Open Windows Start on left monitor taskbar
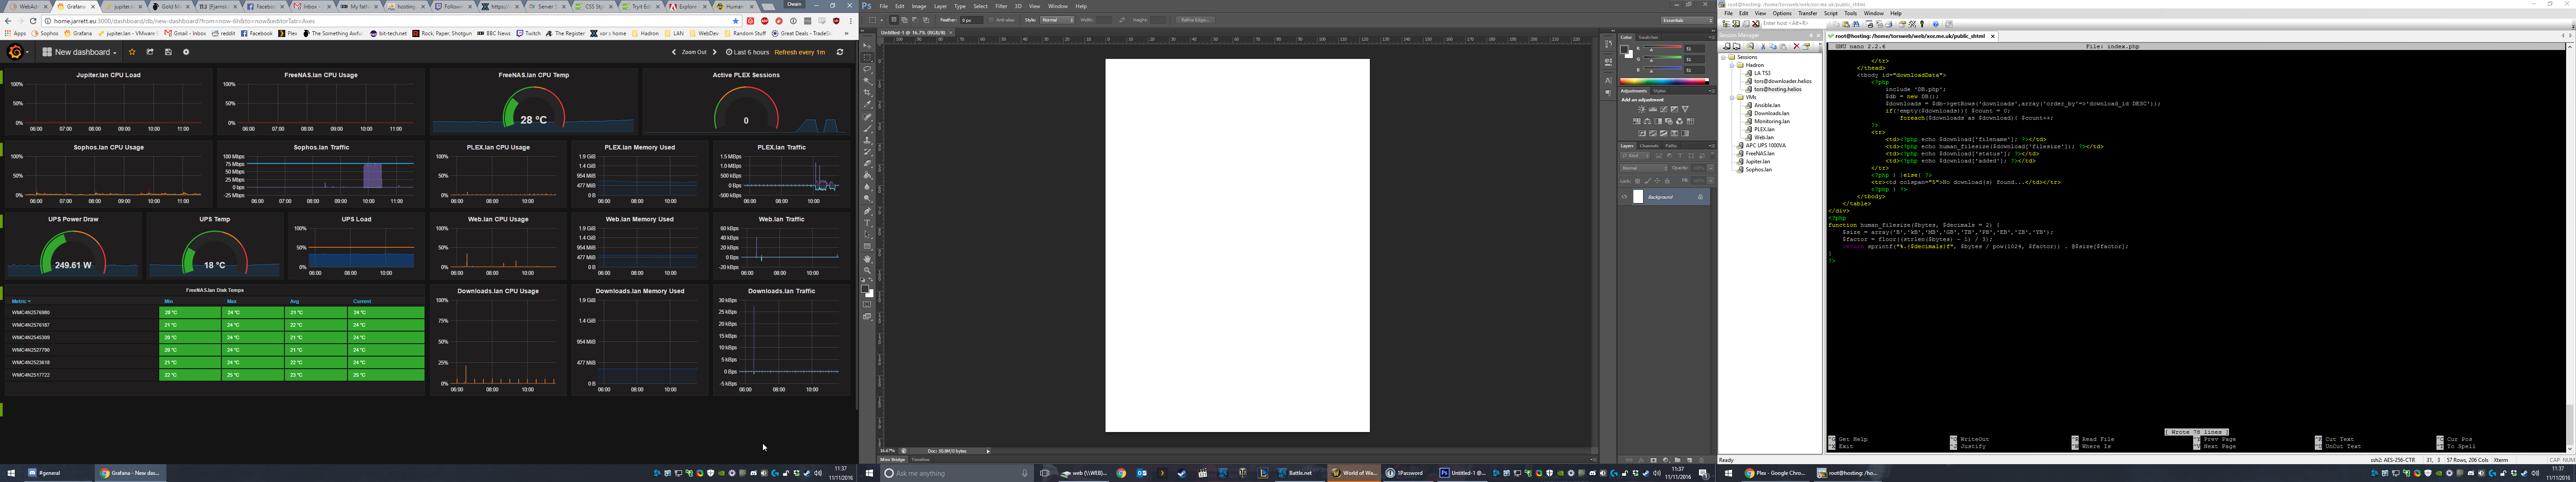Screen dimensions: 2576x482 coord(11,473)
